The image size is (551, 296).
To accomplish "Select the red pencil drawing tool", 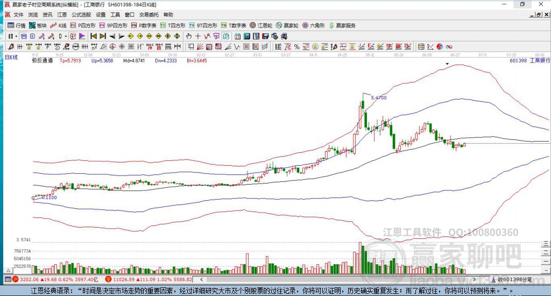I will (x=11, y=47).
